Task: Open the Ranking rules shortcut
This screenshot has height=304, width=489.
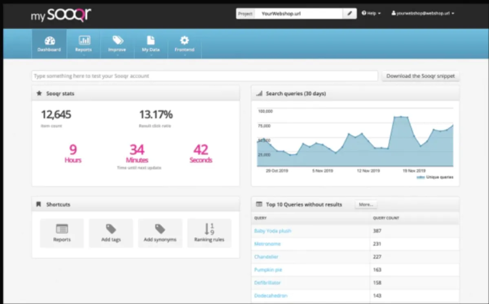Action: (x=209, y=233)
